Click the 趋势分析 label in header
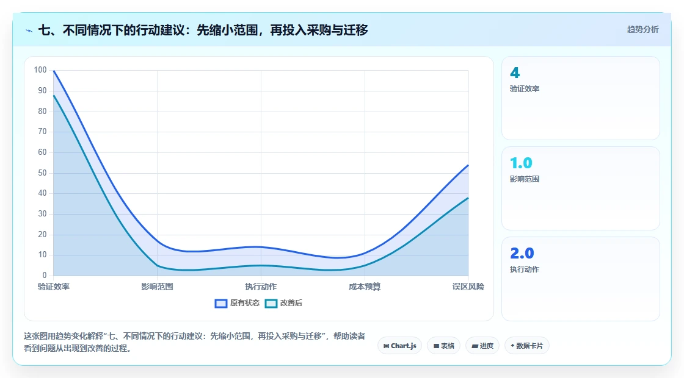 tap(642, 30)
